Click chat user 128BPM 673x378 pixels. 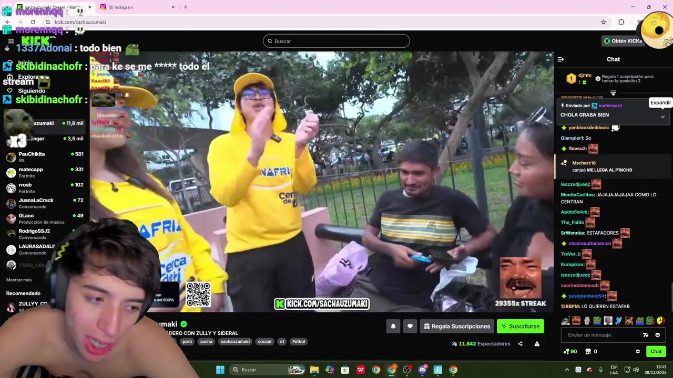coord(569,306)
